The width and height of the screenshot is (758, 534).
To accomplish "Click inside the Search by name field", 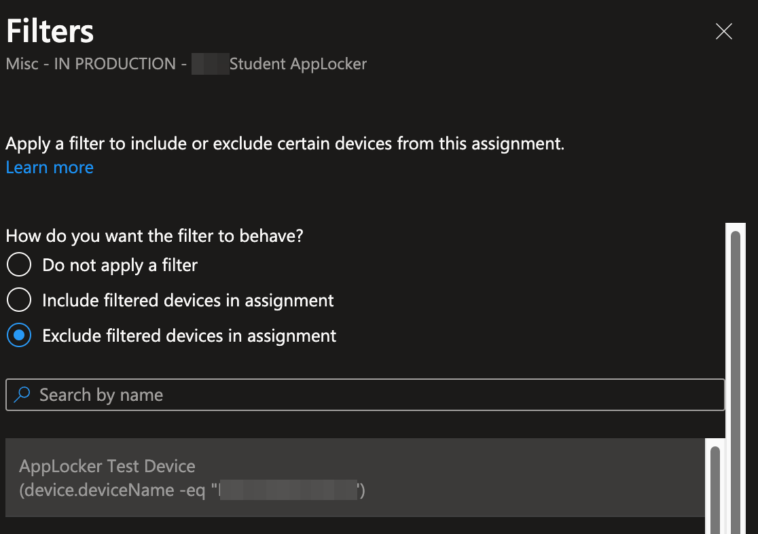I will pyautogui.click(x=272, y=395).
